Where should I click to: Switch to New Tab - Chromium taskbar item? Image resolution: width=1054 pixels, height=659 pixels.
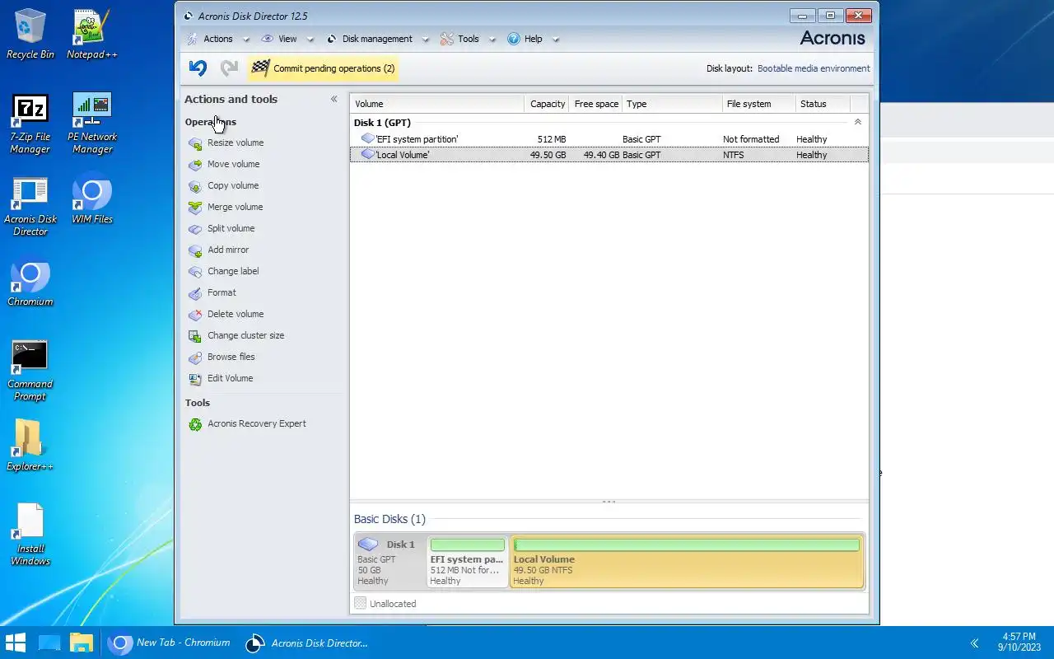pyautogui.click(x=169, y=643)
